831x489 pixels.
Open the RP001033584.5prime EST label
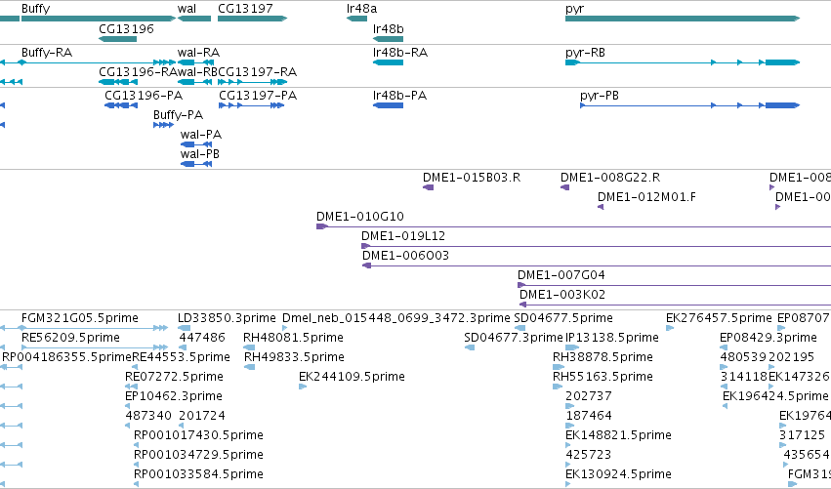click(198, 474)
